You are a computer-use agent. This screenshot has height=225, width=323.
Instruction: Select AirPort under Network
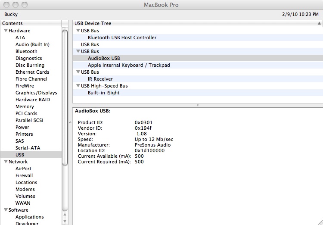point(23,169)
